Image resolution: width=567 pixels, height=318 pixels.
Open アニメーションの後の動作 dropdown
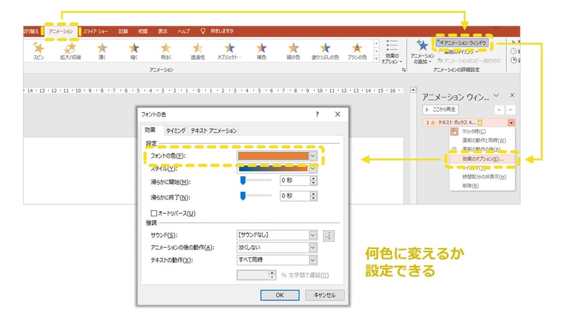point(313,248)
